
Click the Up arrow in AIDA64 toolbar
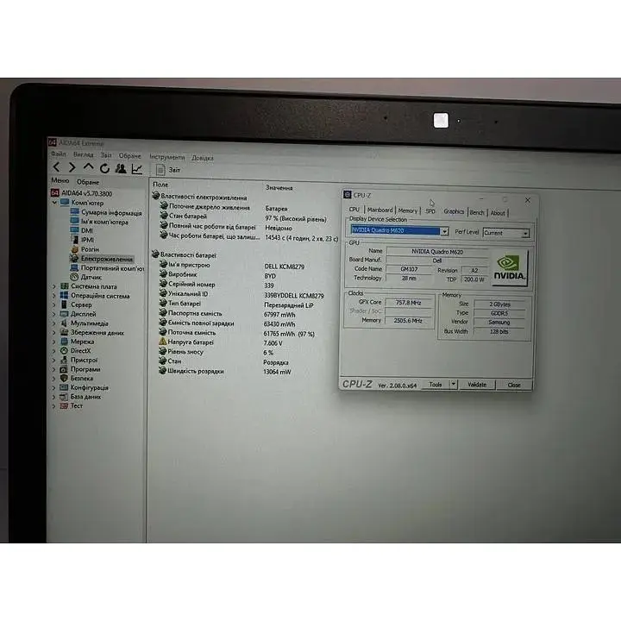[x=88, y=167]
